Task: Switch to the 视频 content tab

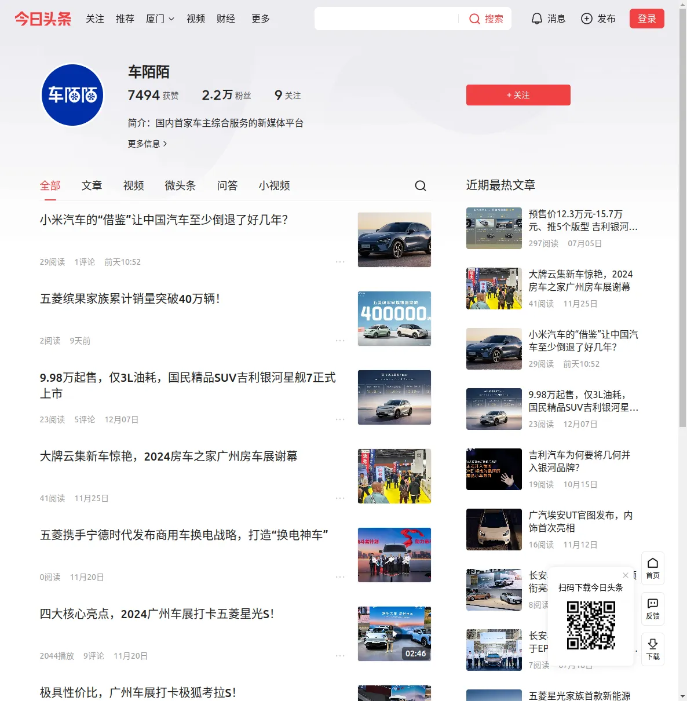Action: pos(134,185)
